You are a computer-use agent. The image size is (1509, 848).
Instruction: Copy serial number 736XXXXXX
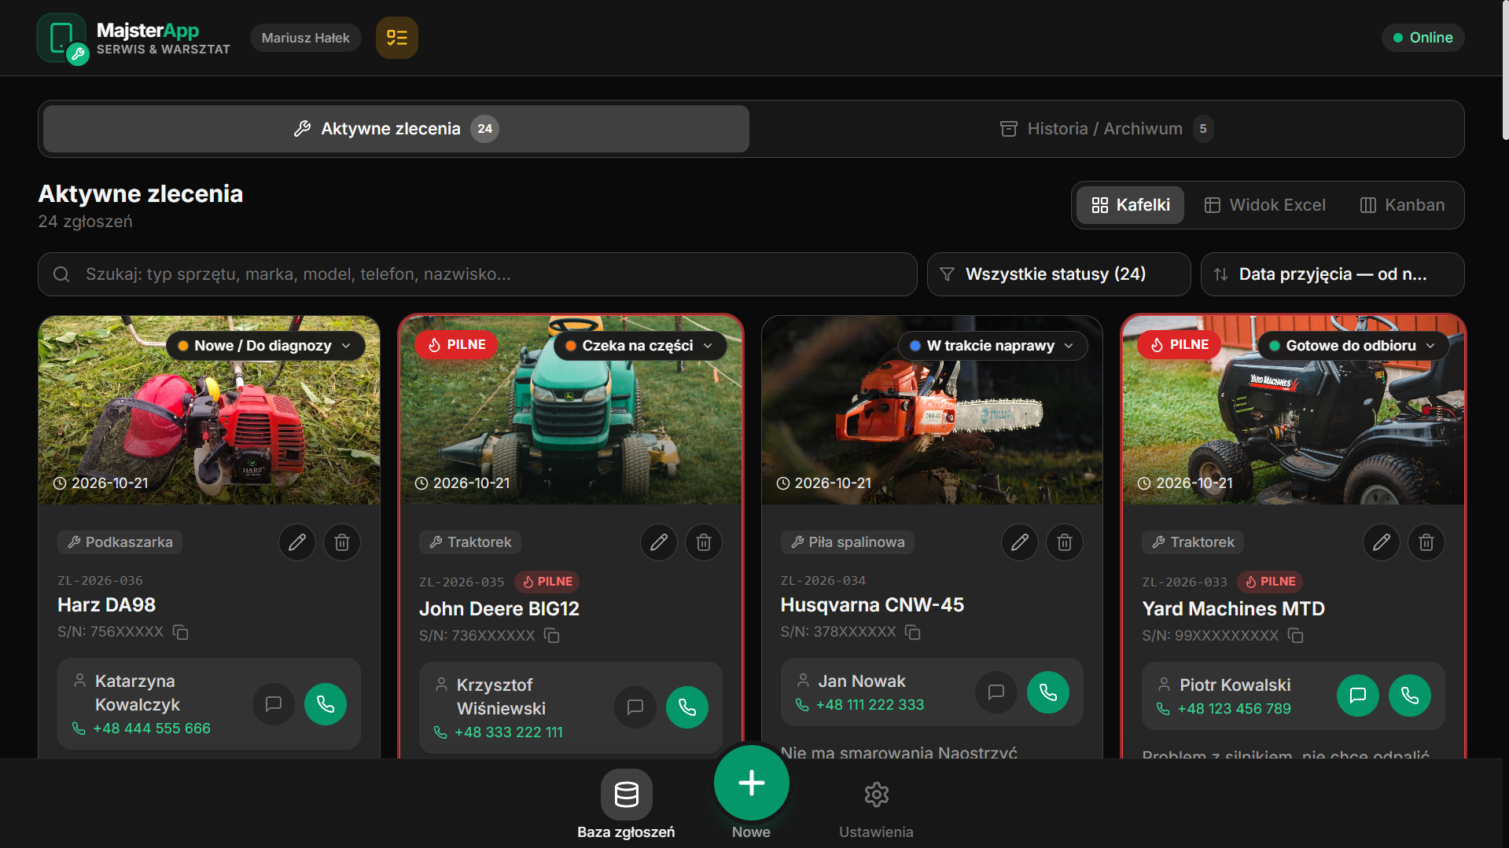coord(552,636)
